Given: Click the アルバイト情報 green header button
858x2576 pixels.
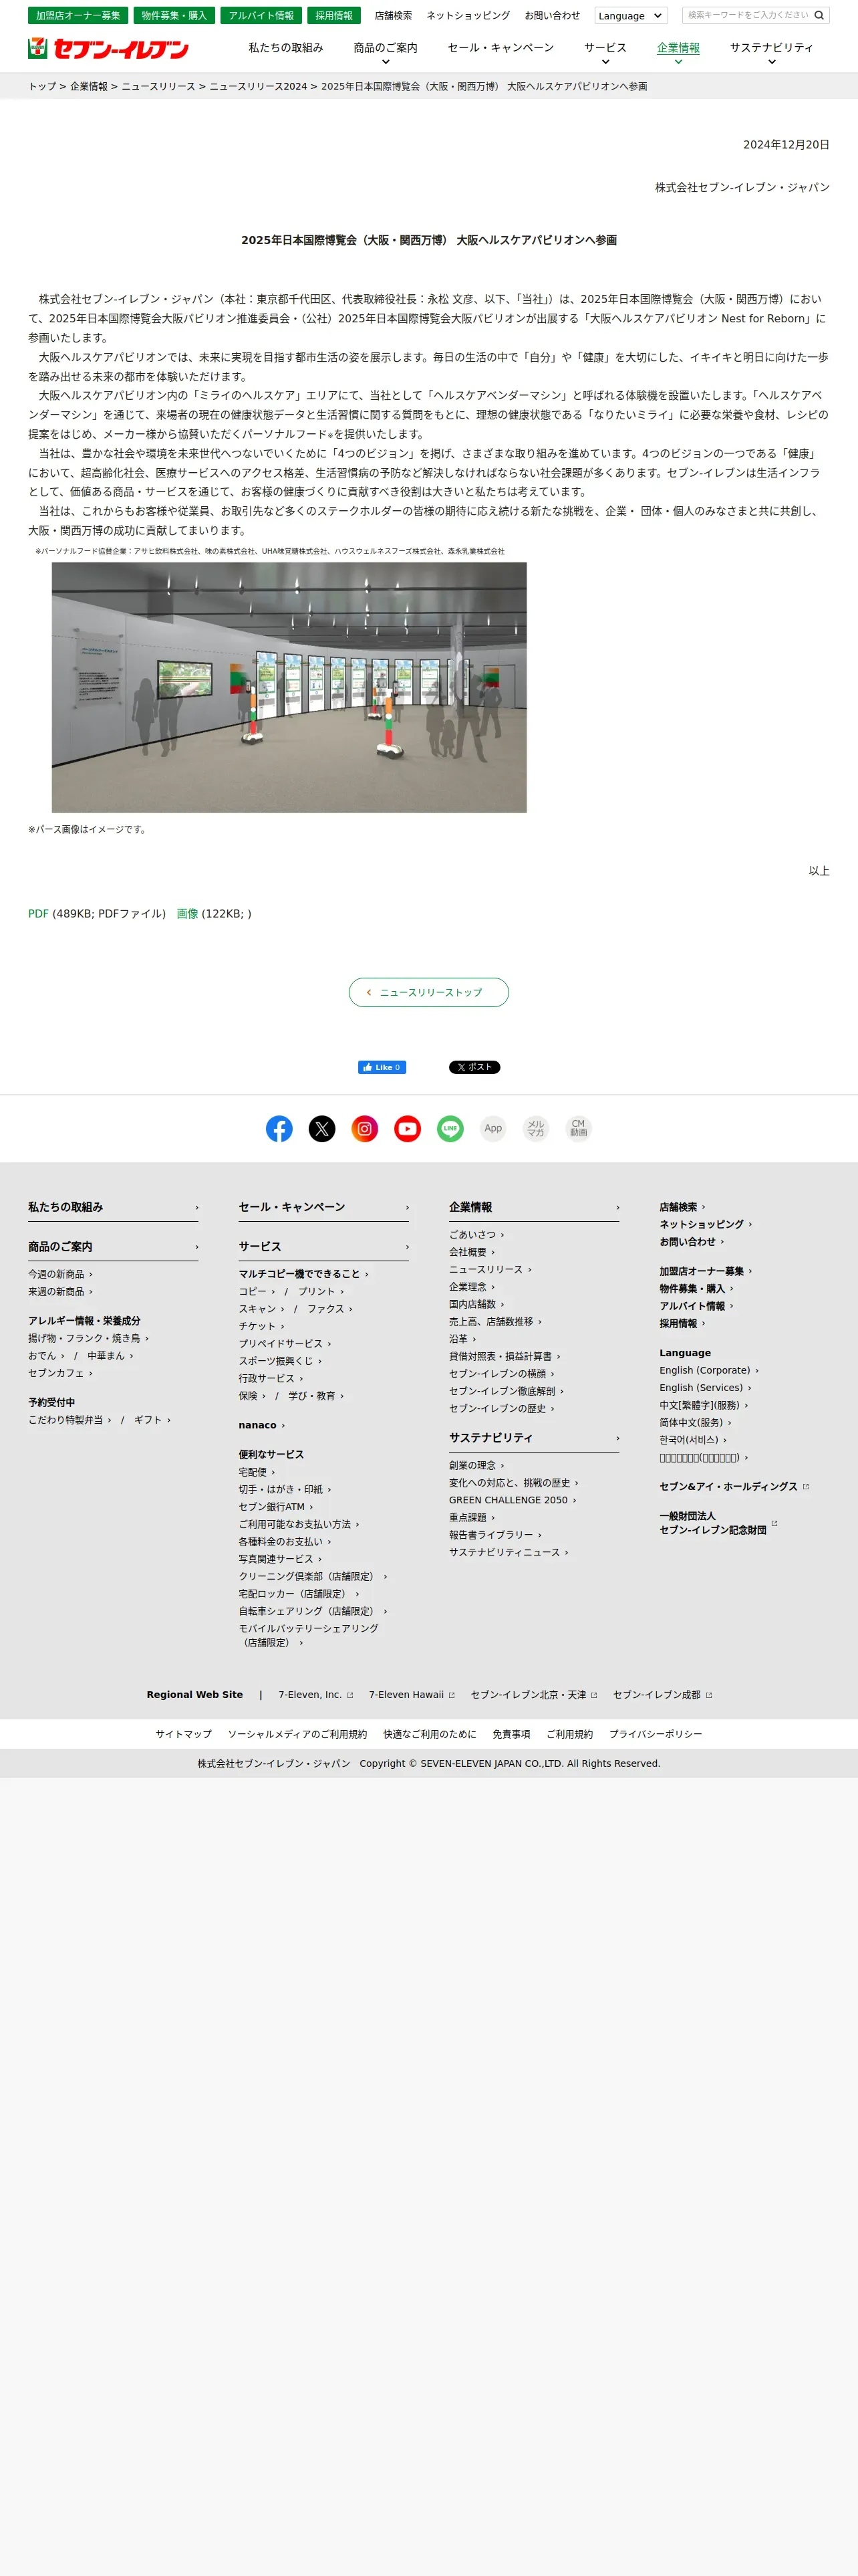Looking at the screenshot, I should pos(262,16).
